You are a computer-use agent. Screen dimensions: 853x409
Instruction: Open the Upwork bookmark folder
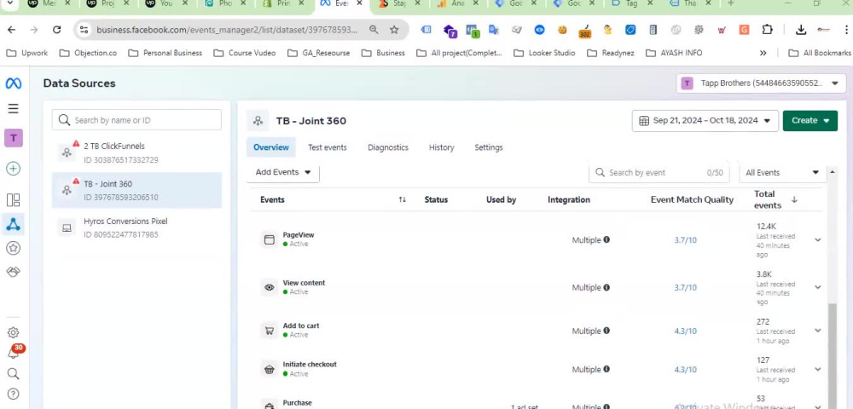pos(26,53)
